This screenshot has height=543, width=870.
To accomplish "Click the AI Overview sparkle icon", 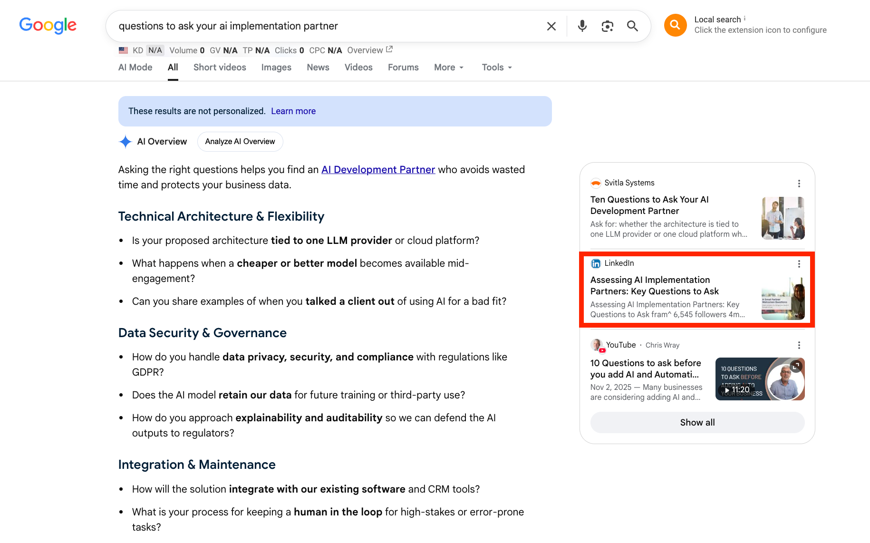I will [x=126, y=142].
